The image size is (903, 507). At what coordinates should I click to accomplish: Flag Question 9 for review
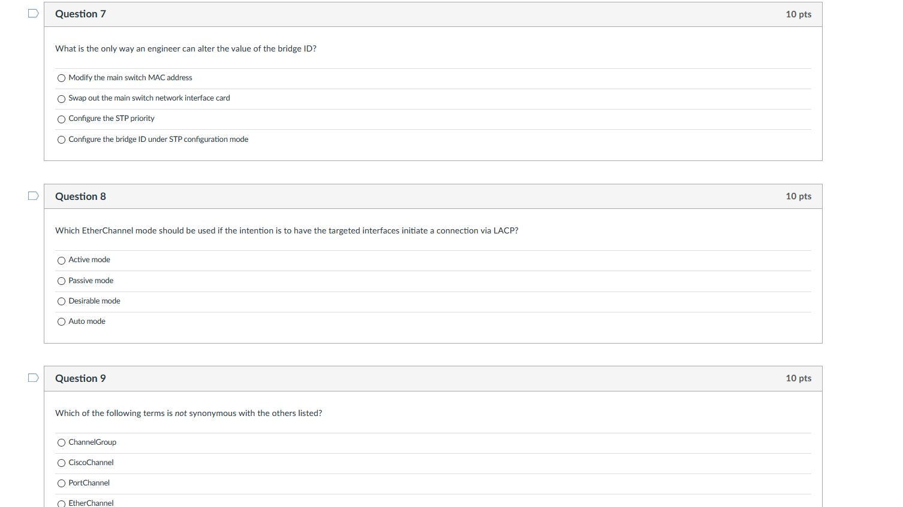point(32,377)
